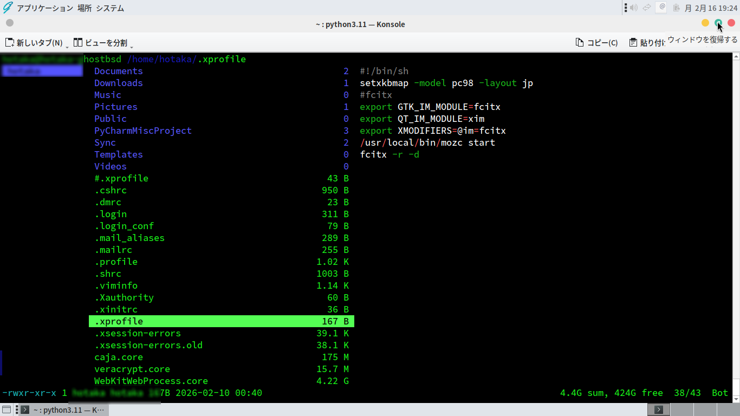Open the 場所 menu in top panel
The height and width of the screenshot is (416, 740).
click(x=84, y=8)
